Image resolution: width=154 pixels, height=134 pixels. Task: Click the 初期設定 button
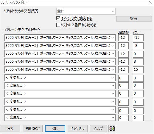(32, 128)
